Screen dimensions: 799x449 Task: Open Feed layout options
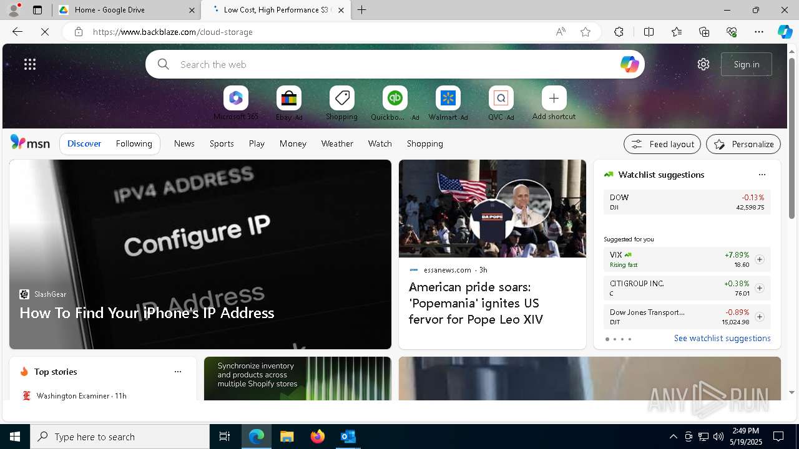tap(662, 144)
